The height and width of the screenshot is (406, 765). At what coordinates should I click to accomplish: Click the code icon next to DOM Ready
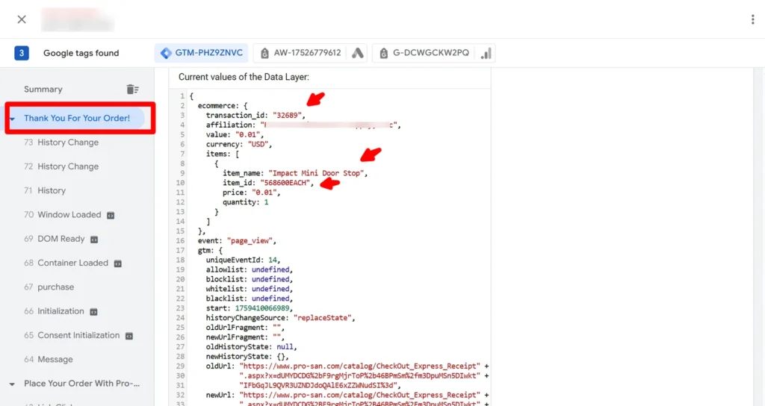pyautogui.click(x=94, y=240)
